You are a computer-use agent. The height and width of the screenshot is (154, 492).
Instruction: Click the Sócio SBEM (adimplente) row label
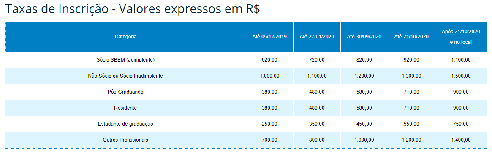click(x=125, y=59)
